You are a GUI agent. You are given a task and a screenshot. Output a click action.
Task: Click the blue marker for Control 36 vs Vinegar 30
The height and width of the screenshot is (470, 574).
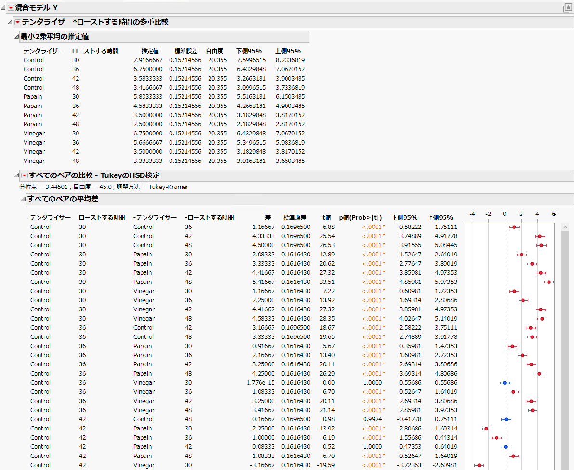pyautogui.click(x=505, y=383)
